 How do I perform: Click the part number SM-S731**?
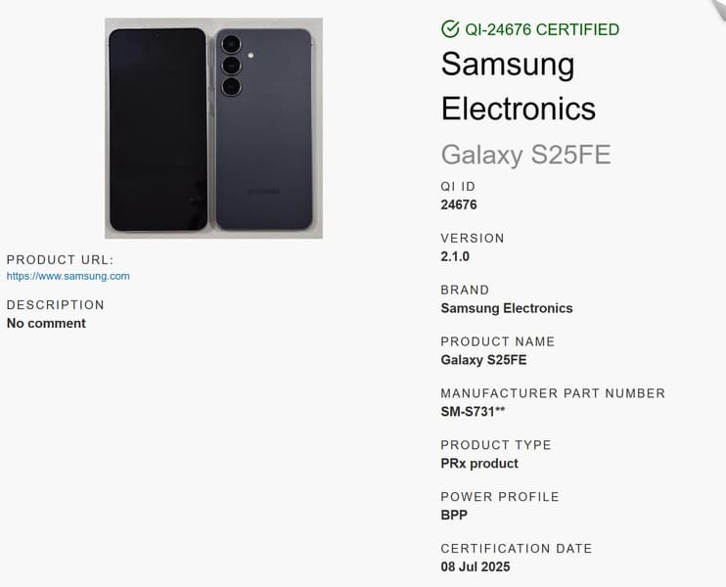tap(473, 412)
